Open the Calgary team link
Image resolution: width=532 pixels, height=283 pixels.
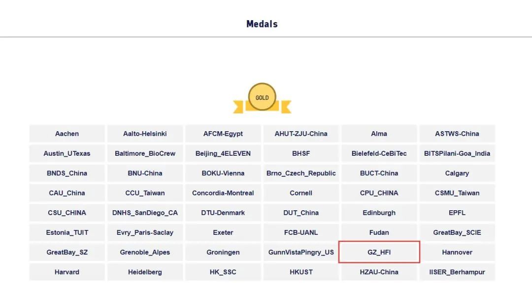[x=457, y=173]
